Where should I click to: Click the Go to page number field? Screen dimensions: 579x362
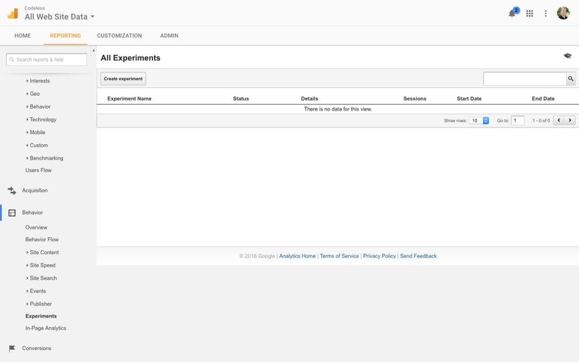pyautogui.click(x=518, y=121)
